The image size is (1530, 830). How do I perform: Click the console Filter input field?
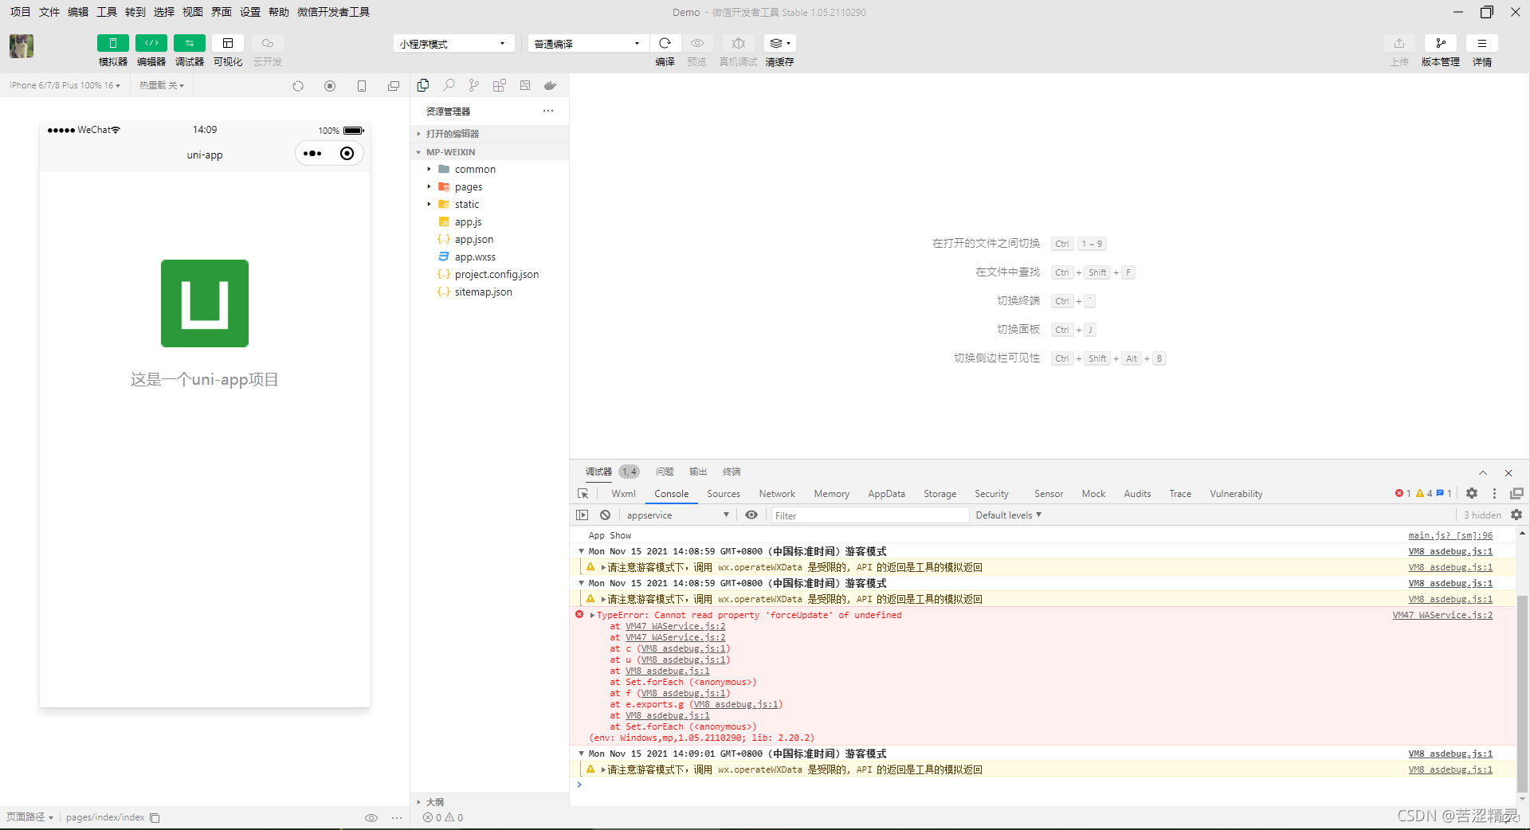point(869,515)
